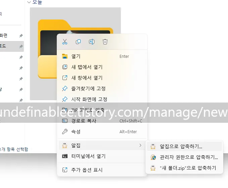Click pin icon beside 시작 화면에 고정
The width and height of the screenshot is (228, 188).
pyautogui.click(x=65, y=99)
